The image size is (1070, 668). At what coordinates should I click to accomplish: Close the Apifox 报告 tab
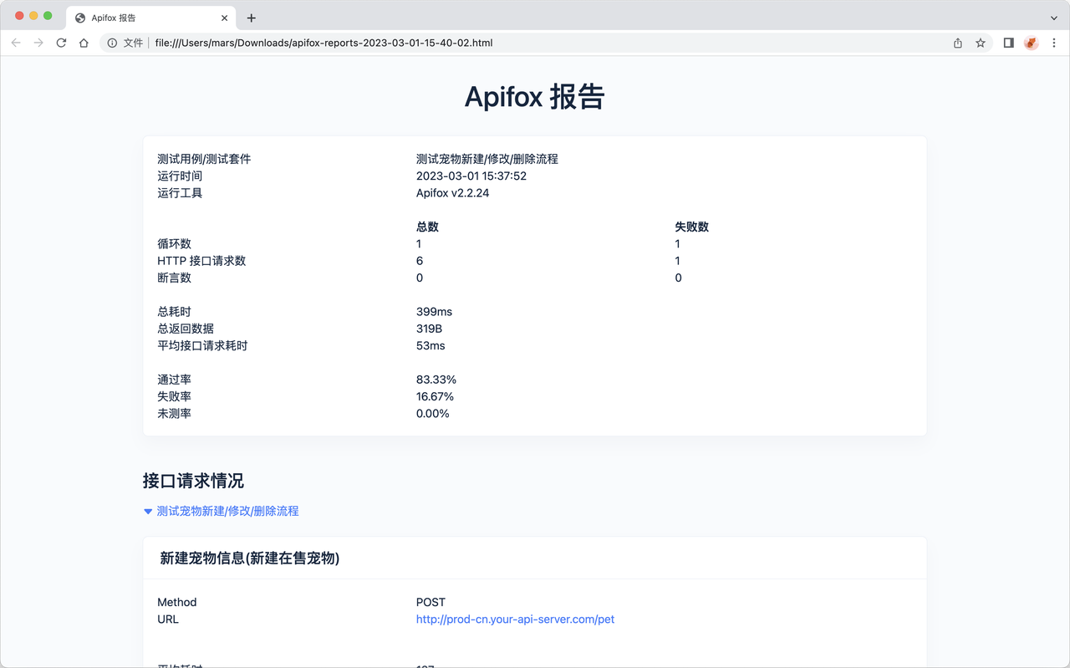(224, 18)
